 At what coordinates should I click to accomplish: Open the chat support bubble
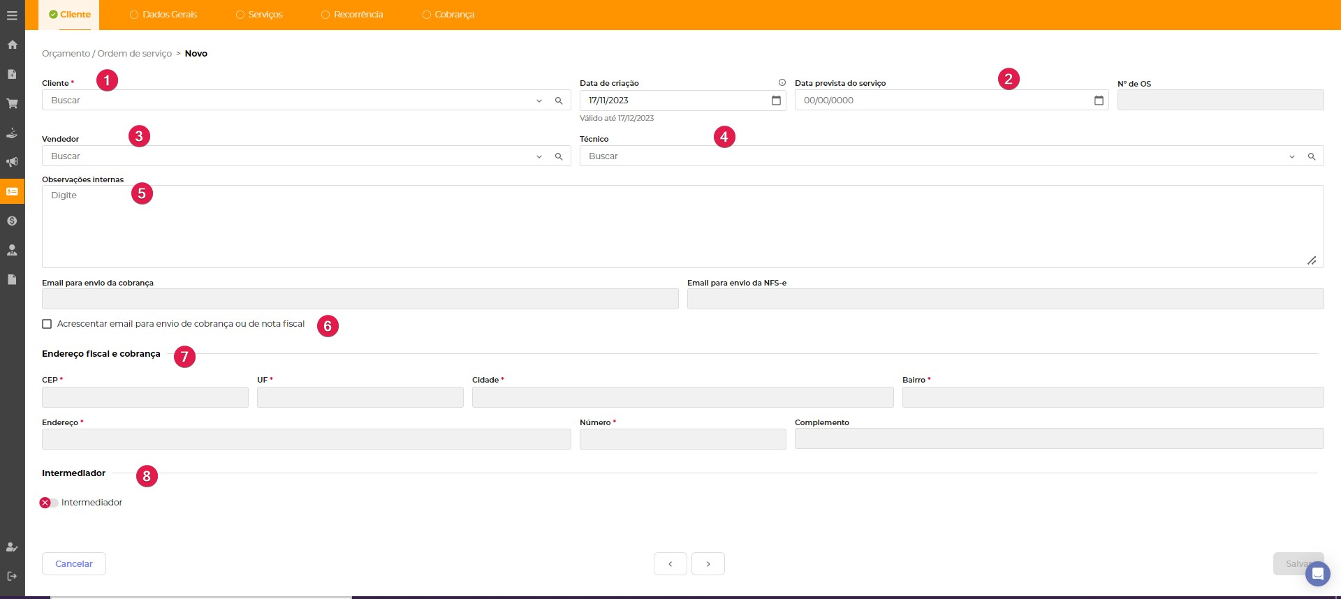coord(1317,574)
